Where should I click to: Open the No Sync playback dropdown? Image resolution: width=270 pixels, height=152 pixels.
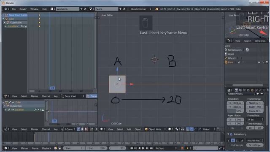coord(166,148)
